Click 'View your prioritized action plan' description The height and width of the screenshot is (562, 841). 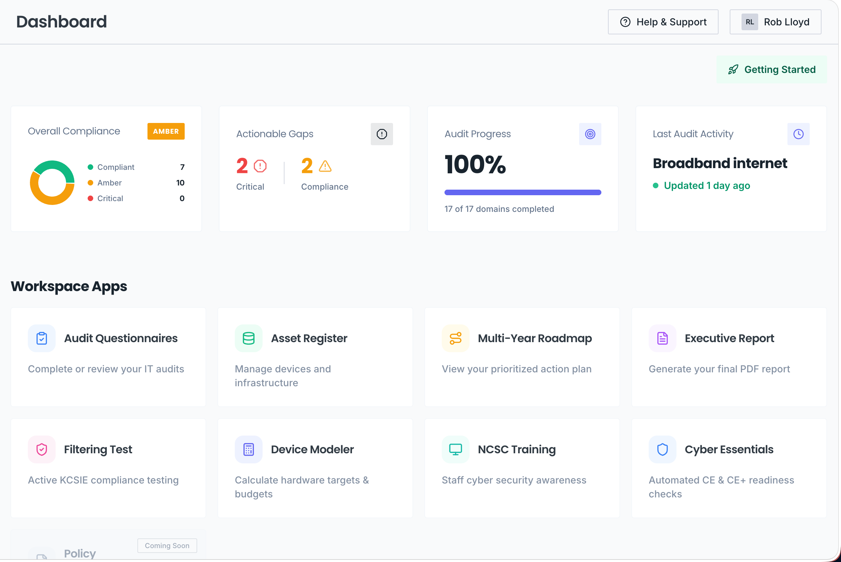click(516, 369)
